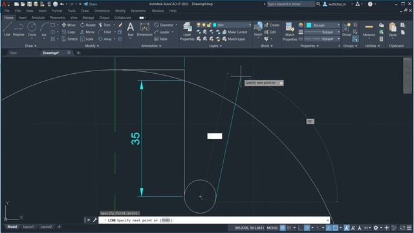Click the layer color cyan swatch
The width and height of the screenshot is (414, 233).
click(x=215, y=25)
